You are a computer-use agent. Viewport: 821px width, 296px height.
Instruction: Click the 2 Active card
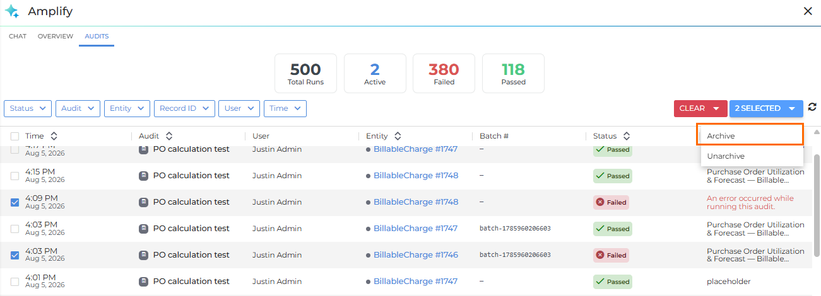(375, 73)
